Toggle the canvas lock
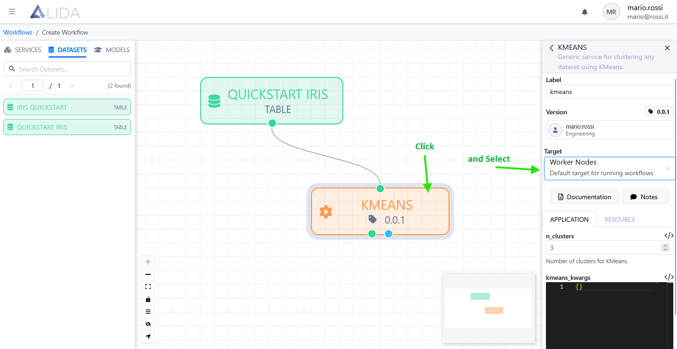This screenshot has width=677, height=349. pos(148,299)
